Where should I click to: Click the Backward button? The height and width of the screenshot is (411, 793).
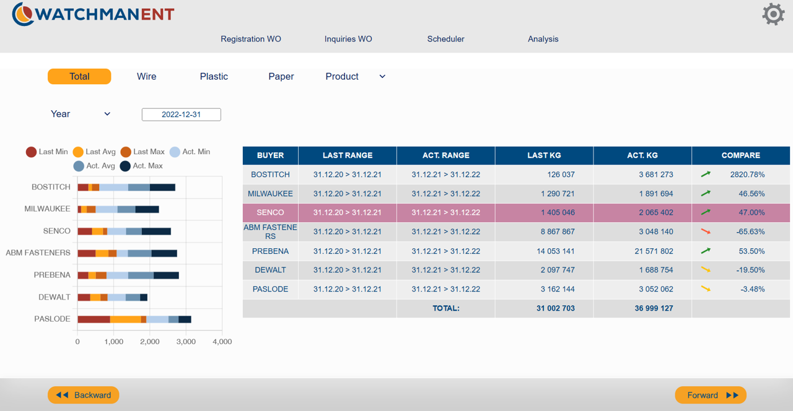pos(84,395)
